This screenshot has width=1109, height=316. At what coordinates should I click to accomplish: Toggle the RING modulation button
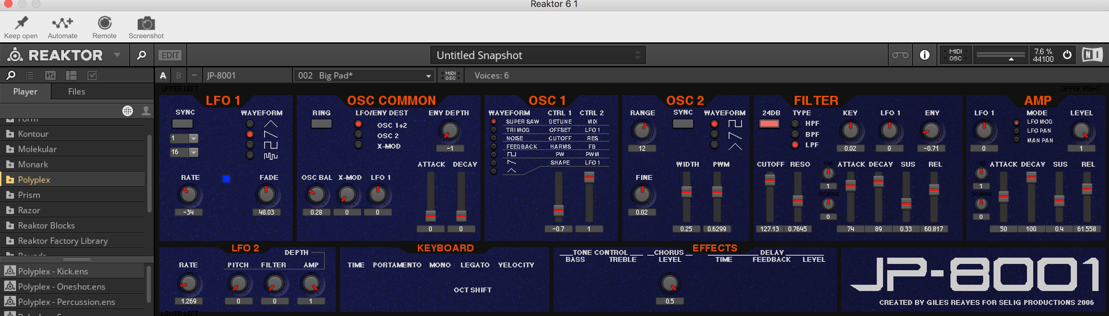[x=322, y=124]
